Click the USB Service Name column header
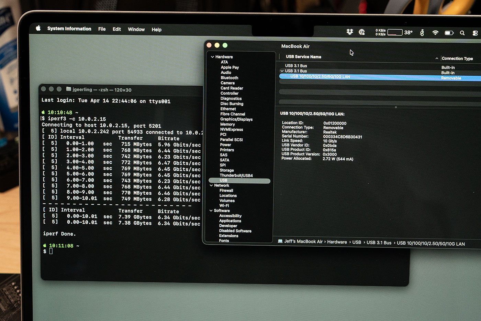Viewport: 481px width, 321px height. point(303,57)
